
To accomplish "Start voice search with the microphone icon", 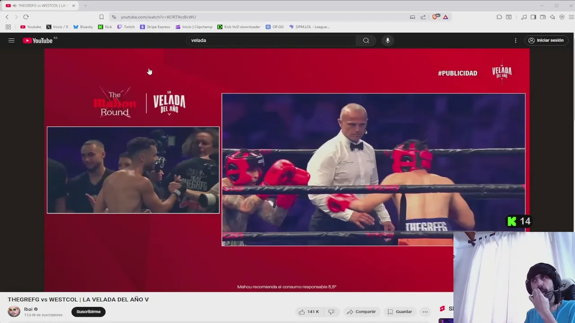I will coord(388,40).
